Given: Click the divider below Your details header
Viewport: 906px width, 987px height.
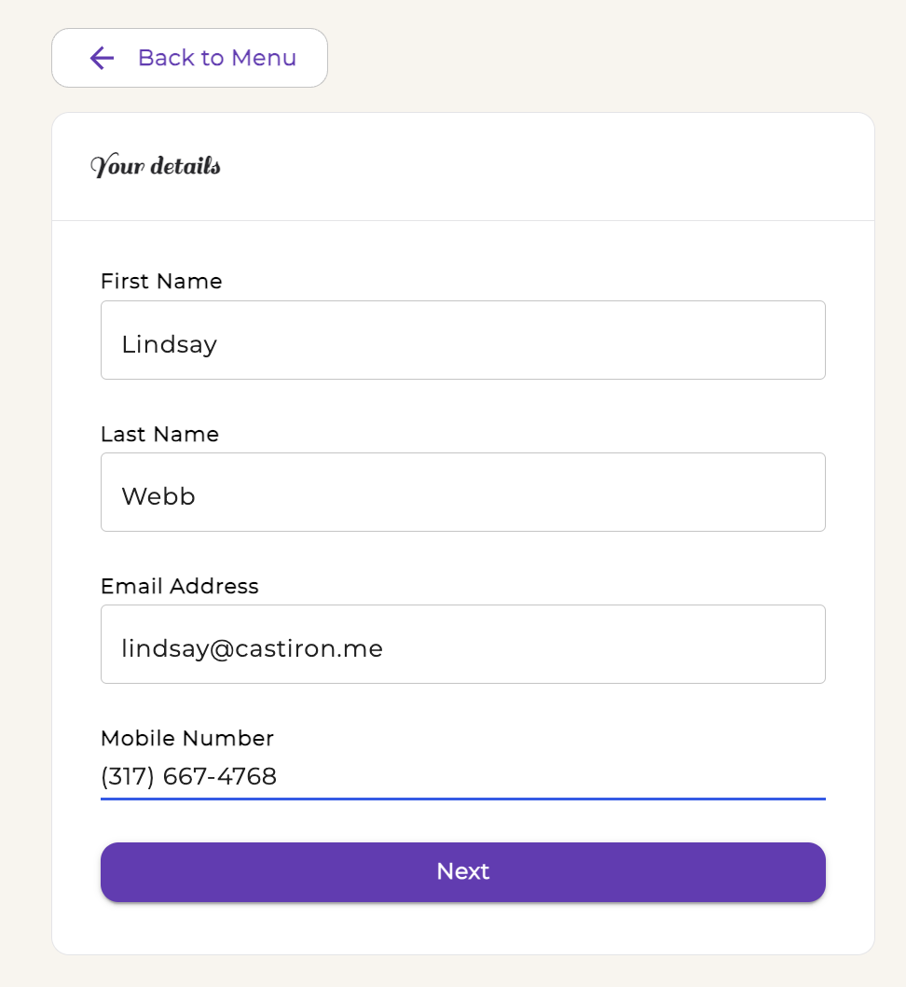Looking at the screenshot, I should point(462,220).
